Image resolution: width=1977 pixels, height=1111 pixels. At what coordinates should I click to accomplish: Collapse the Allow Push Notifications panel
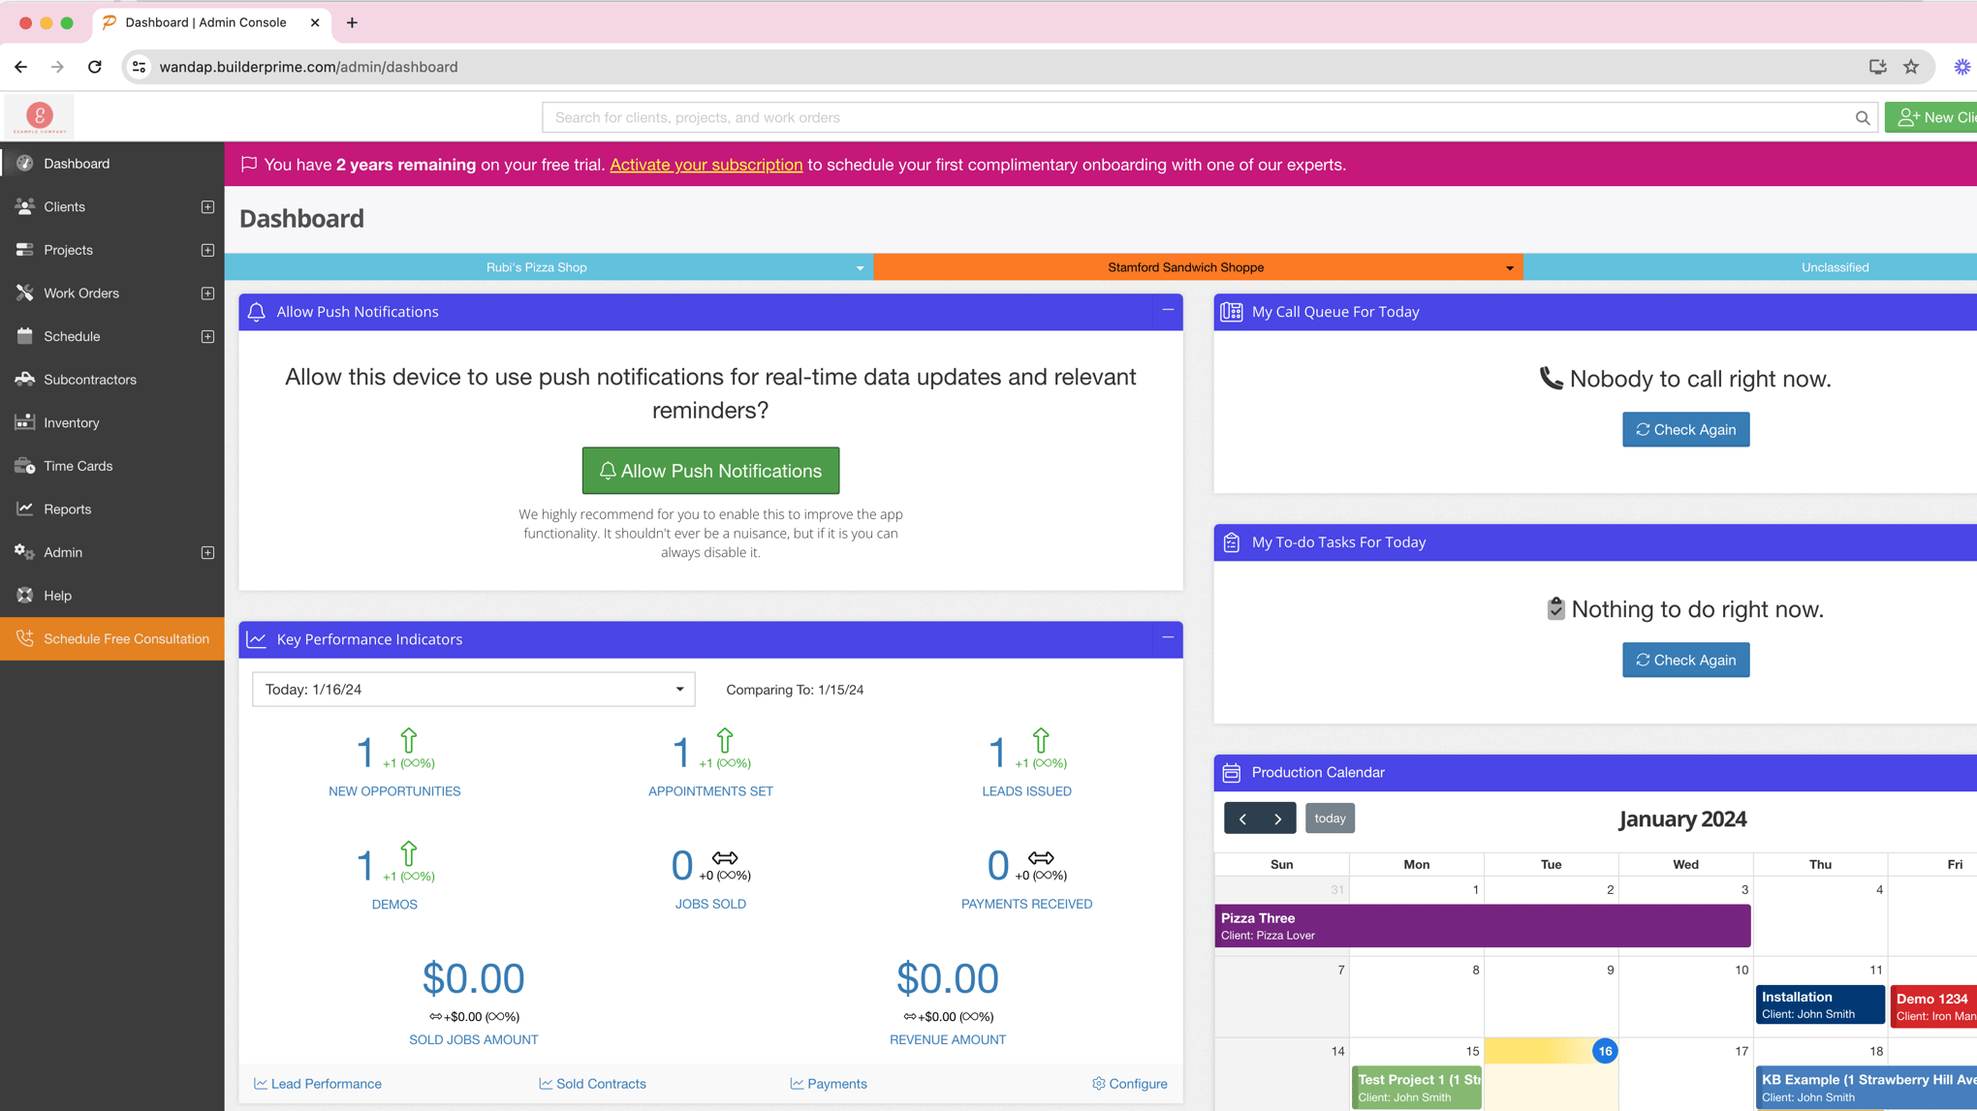point(1168,310)
